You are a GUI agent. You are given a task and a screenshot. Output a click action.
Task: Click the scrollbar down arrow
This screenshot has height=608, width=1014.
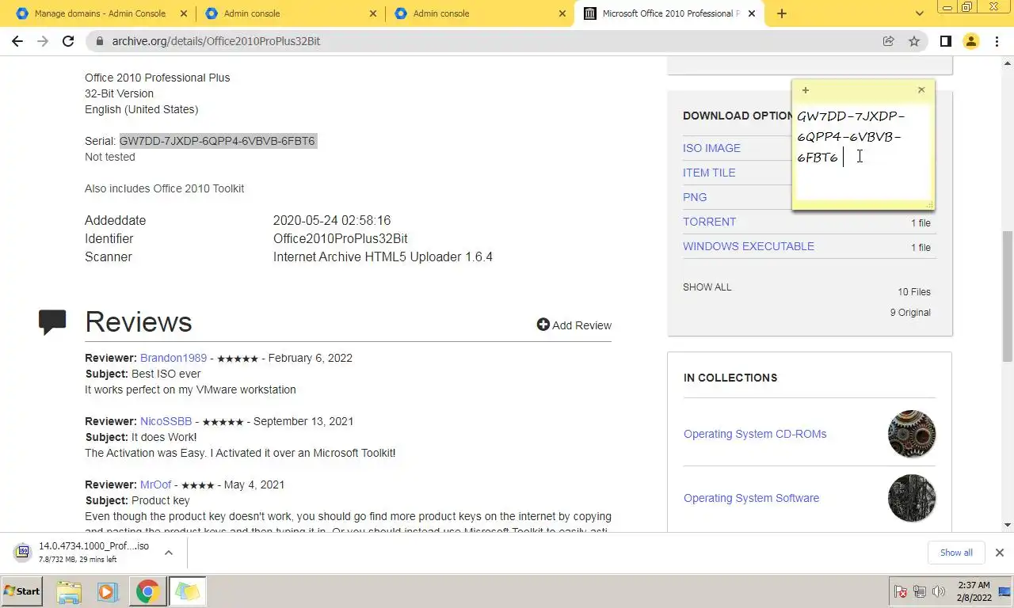tap(1008, 524)
